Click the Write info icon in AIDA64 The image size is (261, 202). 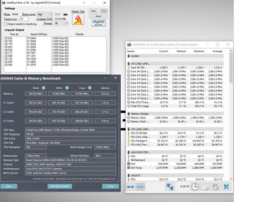(67, 88)
